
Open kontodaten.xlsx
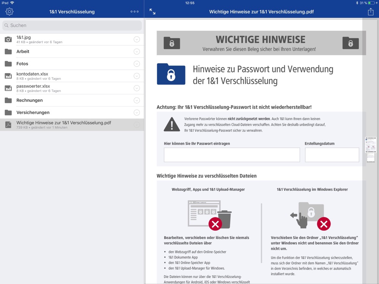pyautogui.click(x=72, y=76)
